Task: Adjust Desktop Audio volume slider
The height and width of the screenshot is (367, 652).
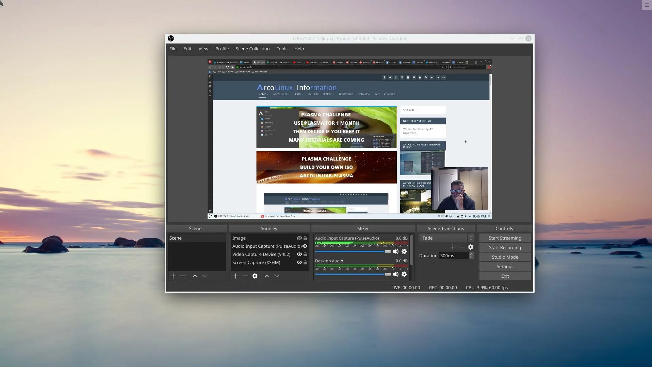Action: coord(353,274)
